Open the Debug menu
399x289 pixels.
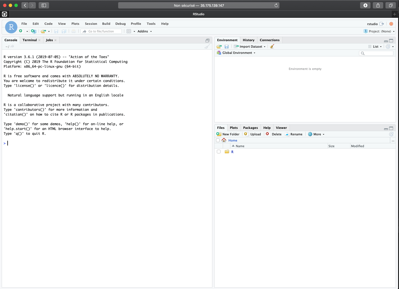[x=120, y=24]
